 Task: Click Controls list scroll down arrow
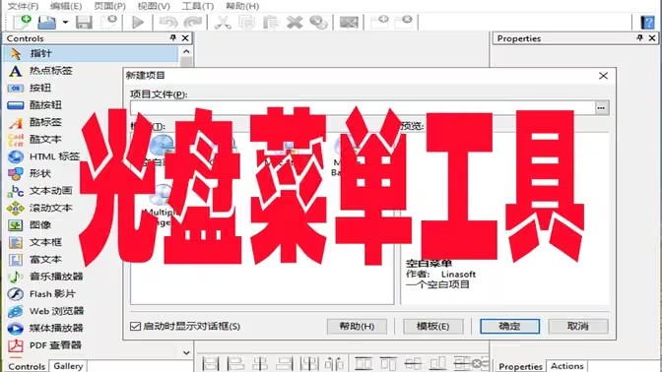(186, 352)
